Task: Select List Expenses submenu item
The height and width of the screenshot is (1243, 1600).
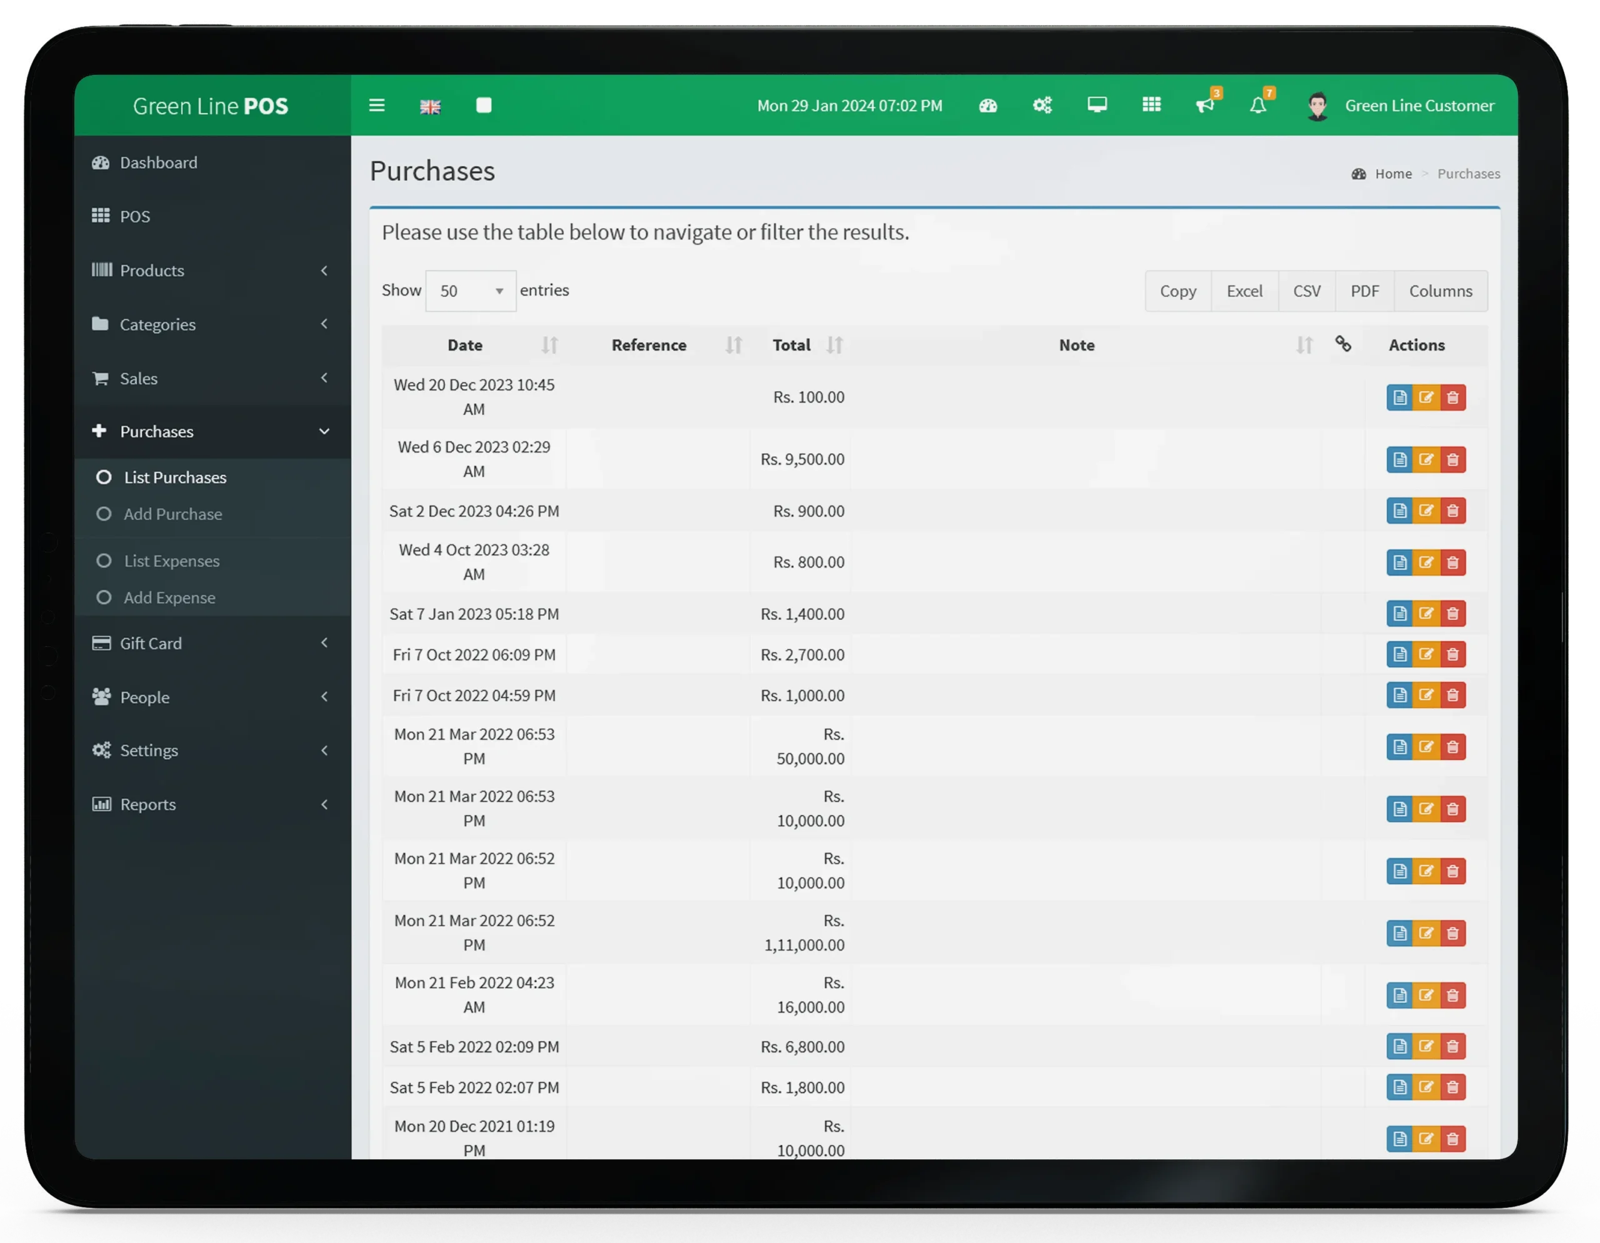Action: [x=171, y=561]
